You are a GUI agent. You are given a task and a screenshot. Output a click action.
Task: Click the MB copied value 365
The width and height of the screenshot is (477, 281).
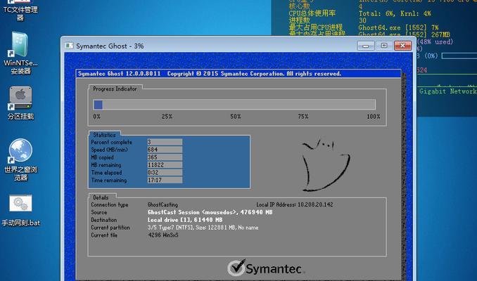pyautogui.click(x=165, y=157)
